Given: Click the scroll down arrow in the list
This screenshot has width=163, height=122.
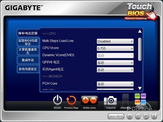Looking at the screenshot, I should (140, 88).
